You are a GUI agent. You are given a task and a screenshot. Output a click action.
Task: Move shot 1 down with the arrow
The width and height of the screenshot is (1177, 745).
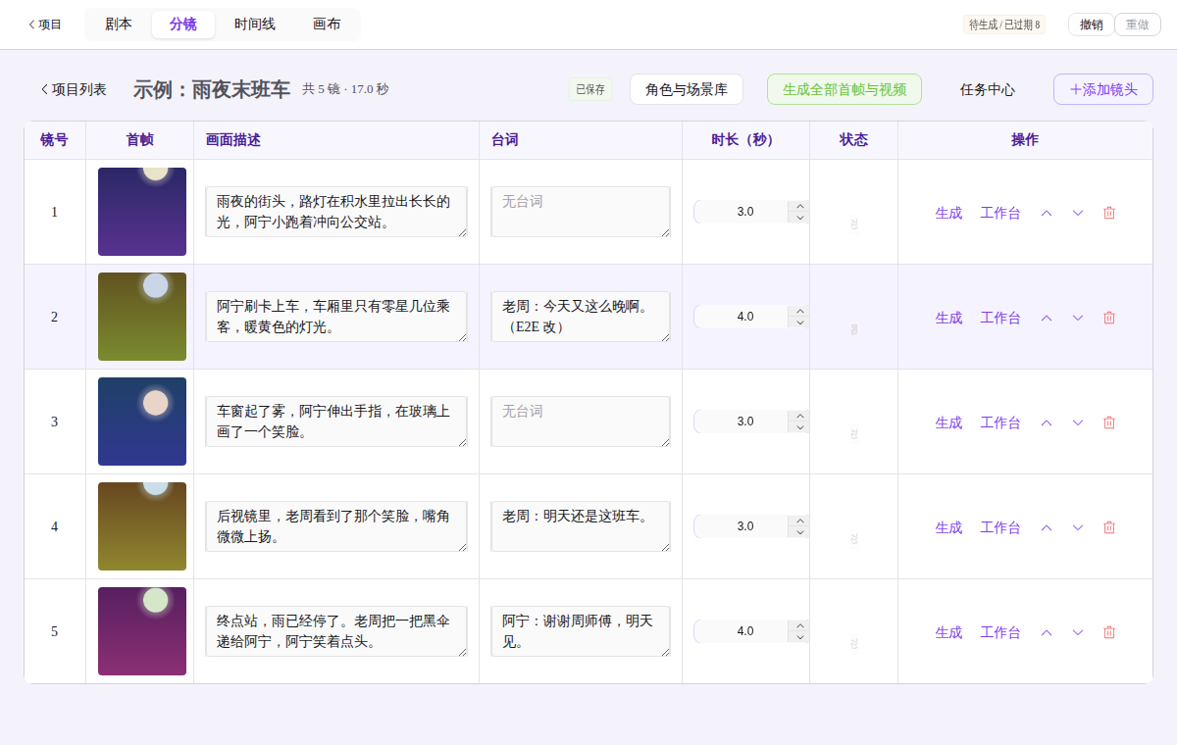[x=1078, y=213]
